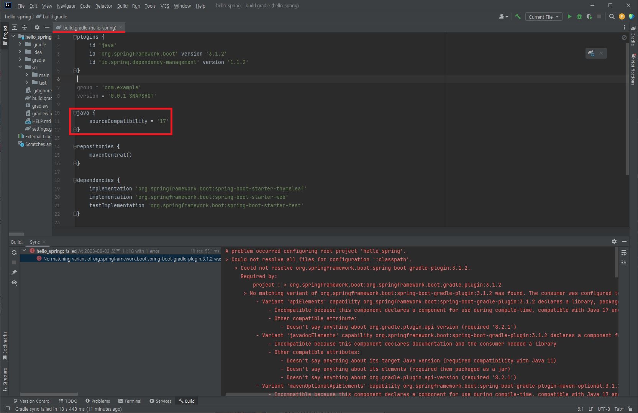The width and height of the screenshot is (638, 413).
Task: Toggle soft-wrap in build output
Action: tap(624, 252)
